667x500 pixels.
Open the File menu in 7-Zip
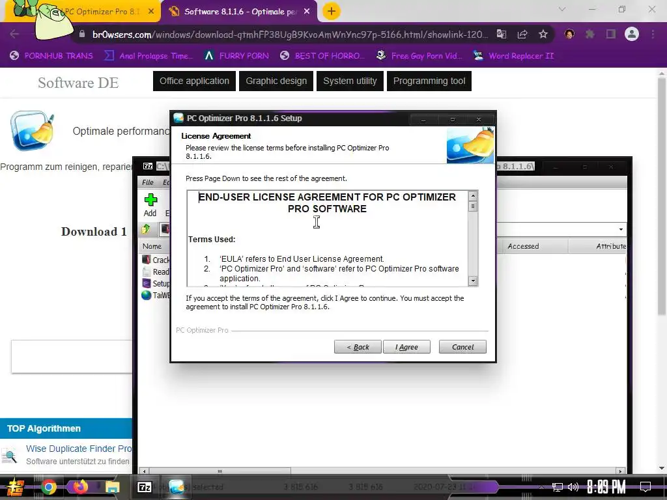[x=148, y=182]
